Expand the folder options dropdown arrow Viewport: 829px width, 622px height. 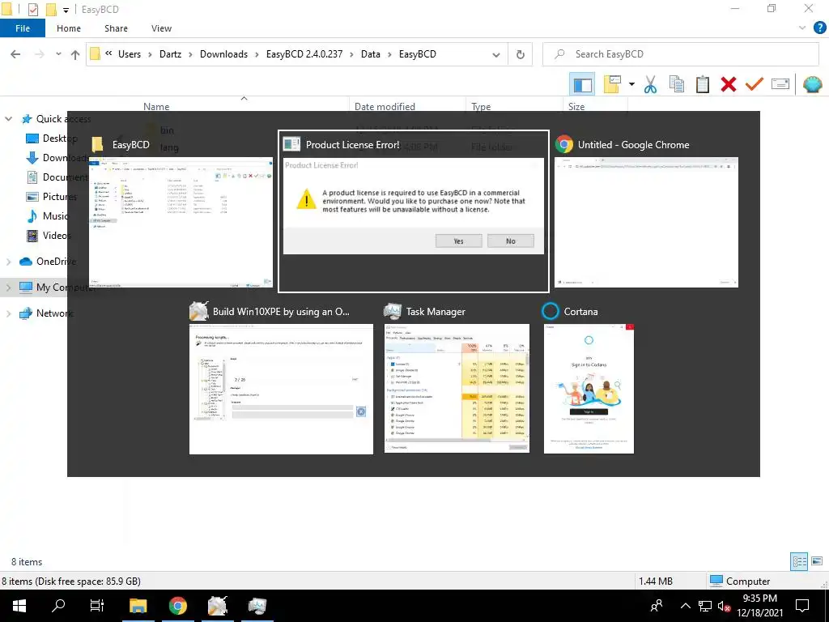[631, 84]
